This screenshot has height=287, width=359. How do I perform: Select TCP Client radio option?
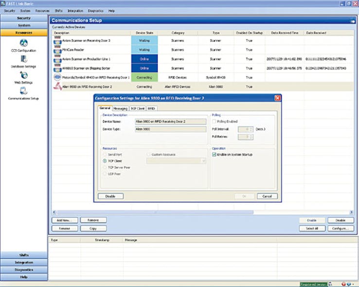pos(105,161)
